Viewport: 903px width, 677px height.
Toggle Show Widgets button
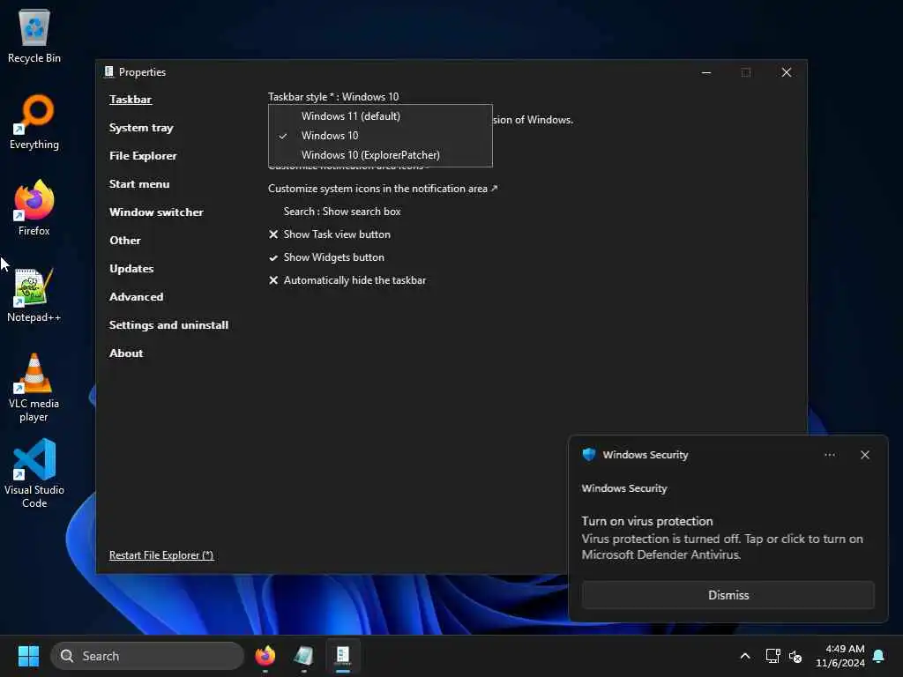(326, 257)
